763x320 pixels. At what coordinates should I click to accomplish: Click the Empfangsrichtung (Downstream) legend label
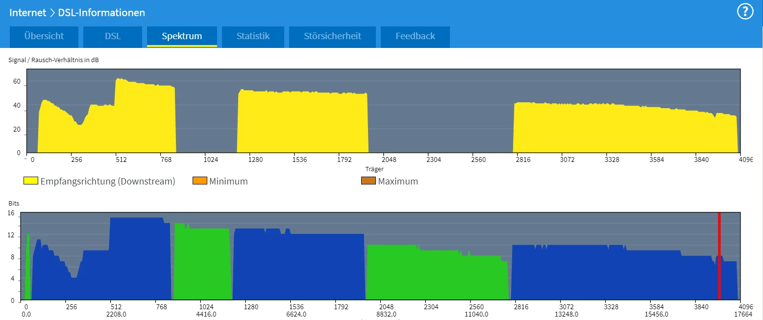(x=108, y=181)
